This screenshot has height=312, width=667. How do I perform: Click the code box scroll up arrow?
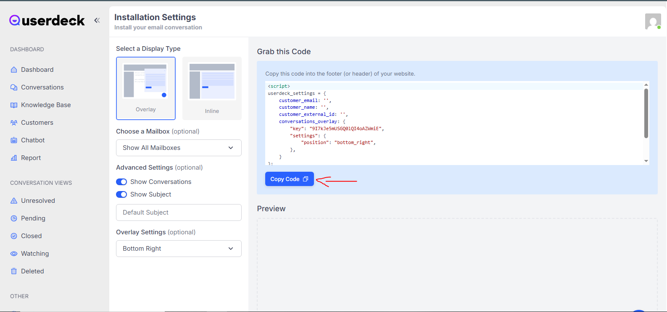[646, 85]
